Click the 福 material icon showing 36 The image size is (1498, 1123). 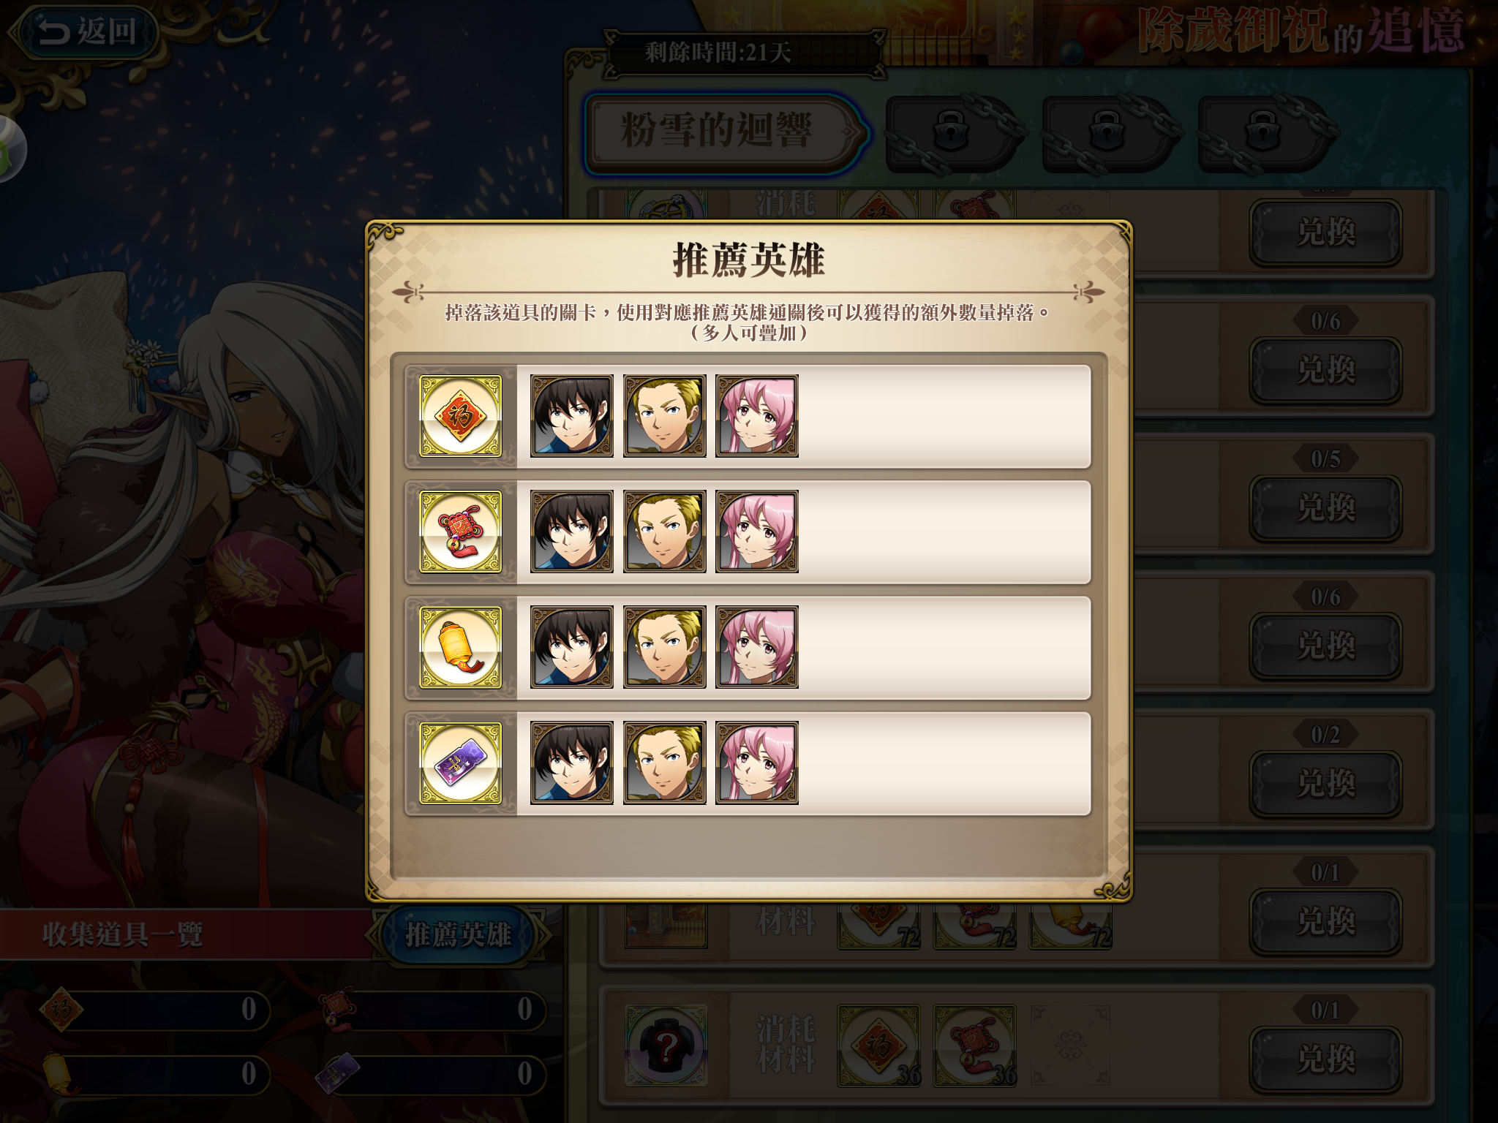click(878, 1046)
